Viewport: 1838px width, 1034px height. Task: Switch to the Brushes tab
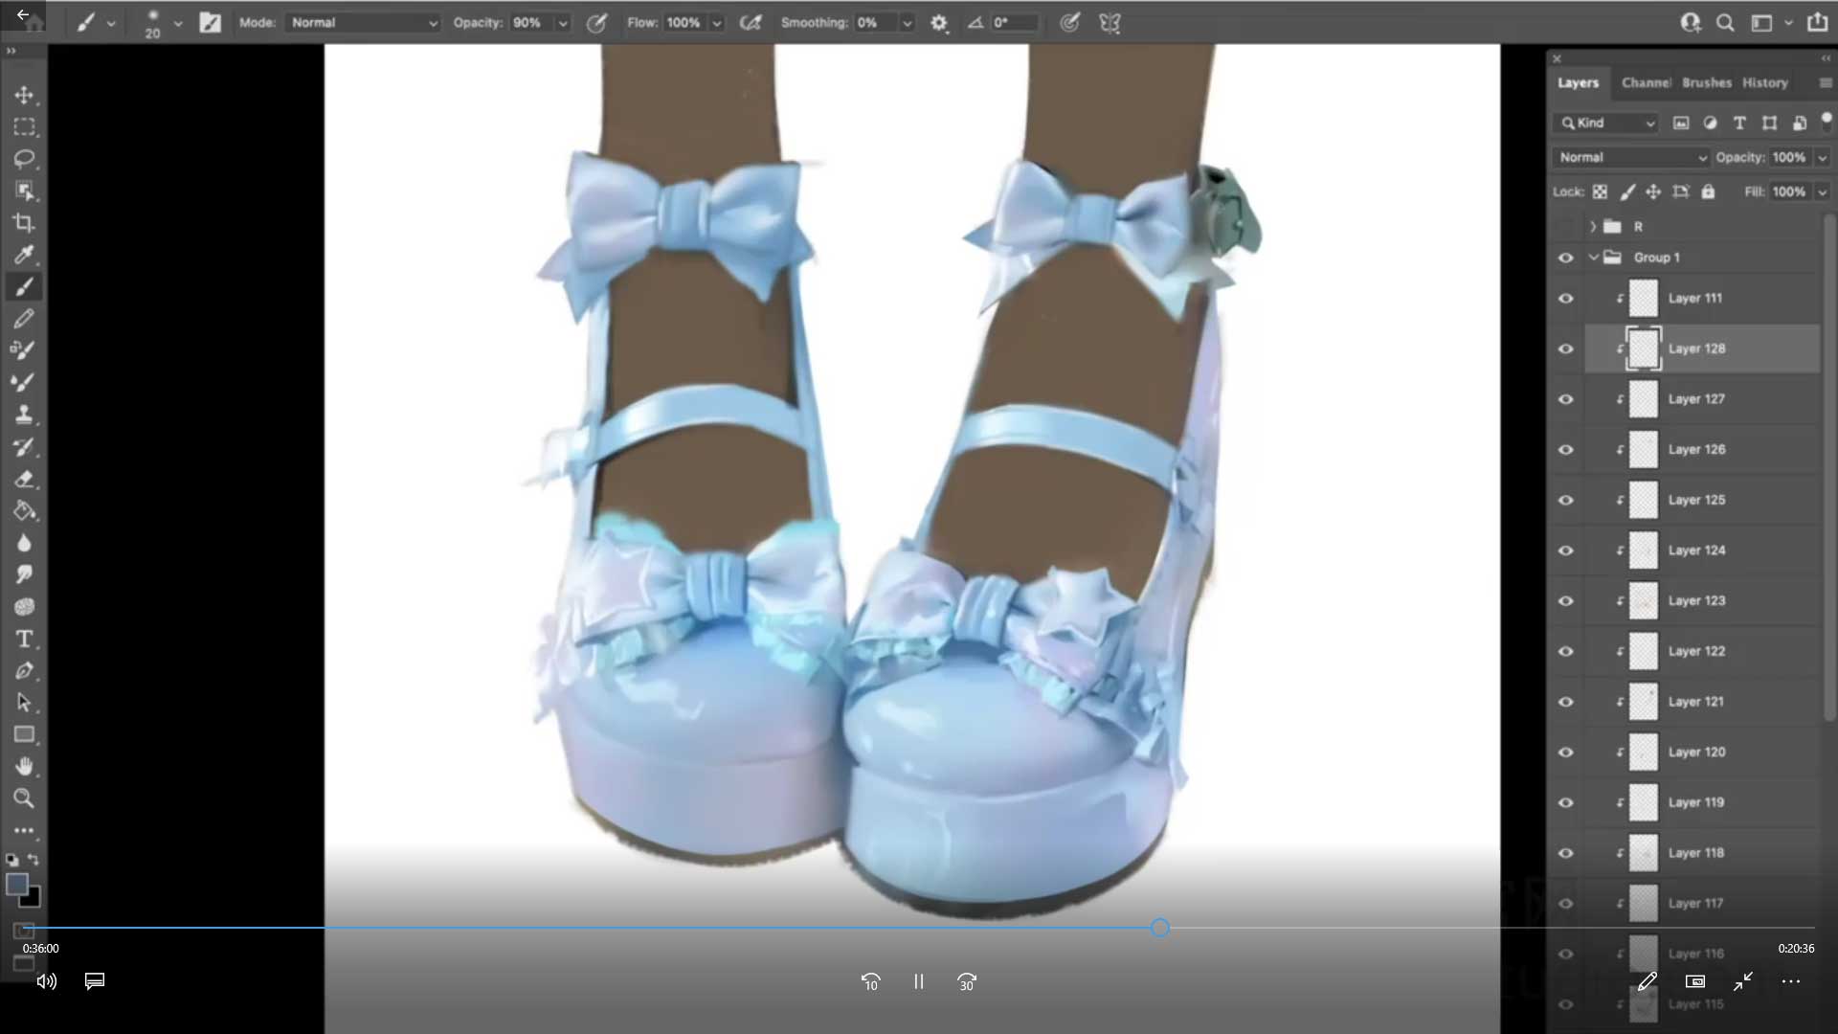pyautogui.click(x=1706, y=83)
